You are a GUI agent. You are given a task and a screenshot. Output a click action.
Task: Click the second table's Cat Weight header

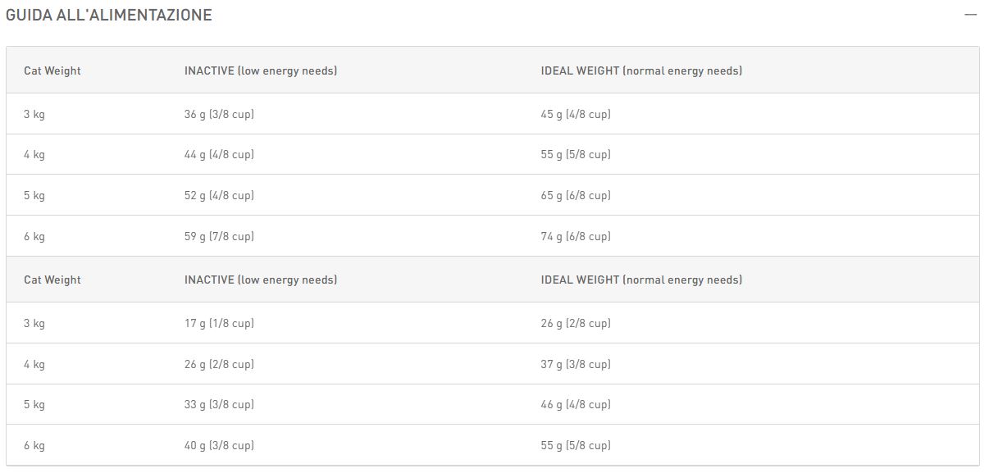coord(52,280)
